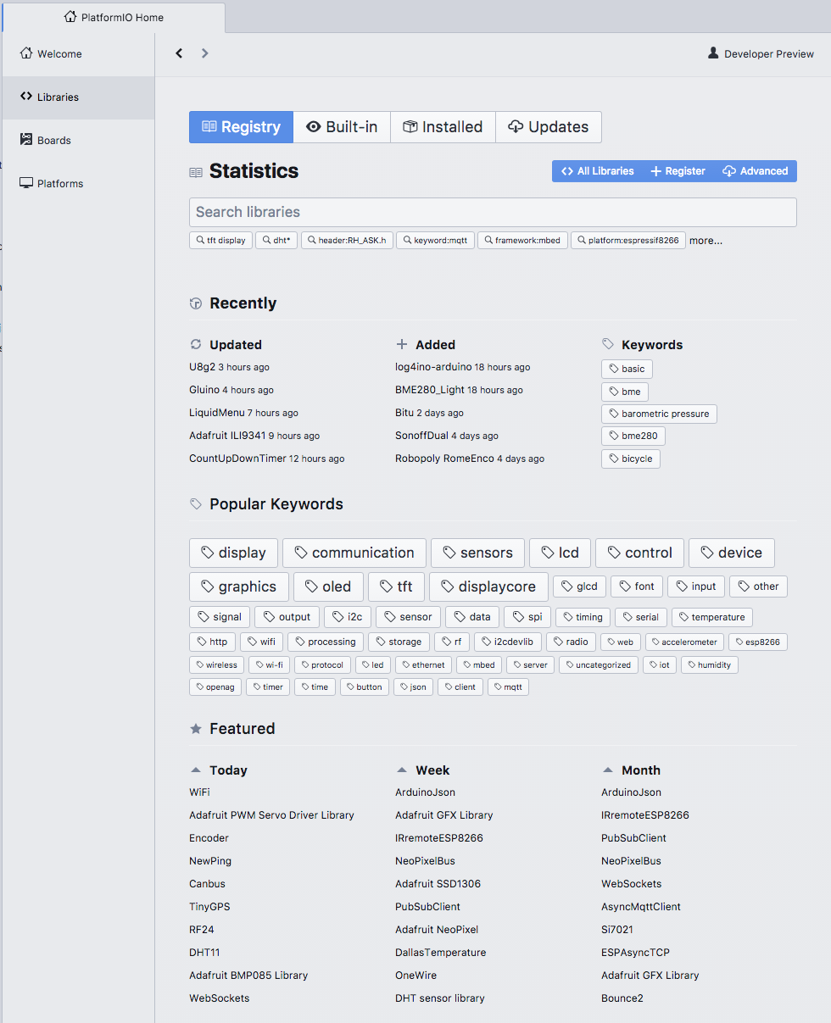831x1023 pixels.
Task: Open Advanced search options
Action: [755, 171]
